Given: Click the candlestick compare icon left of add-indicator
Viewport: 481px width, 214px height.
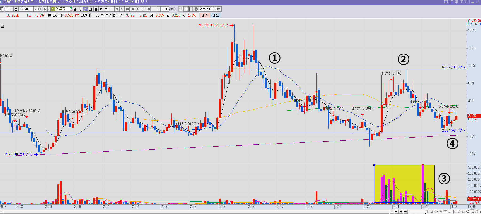Looking at the screenshot, I should point(181,9).
